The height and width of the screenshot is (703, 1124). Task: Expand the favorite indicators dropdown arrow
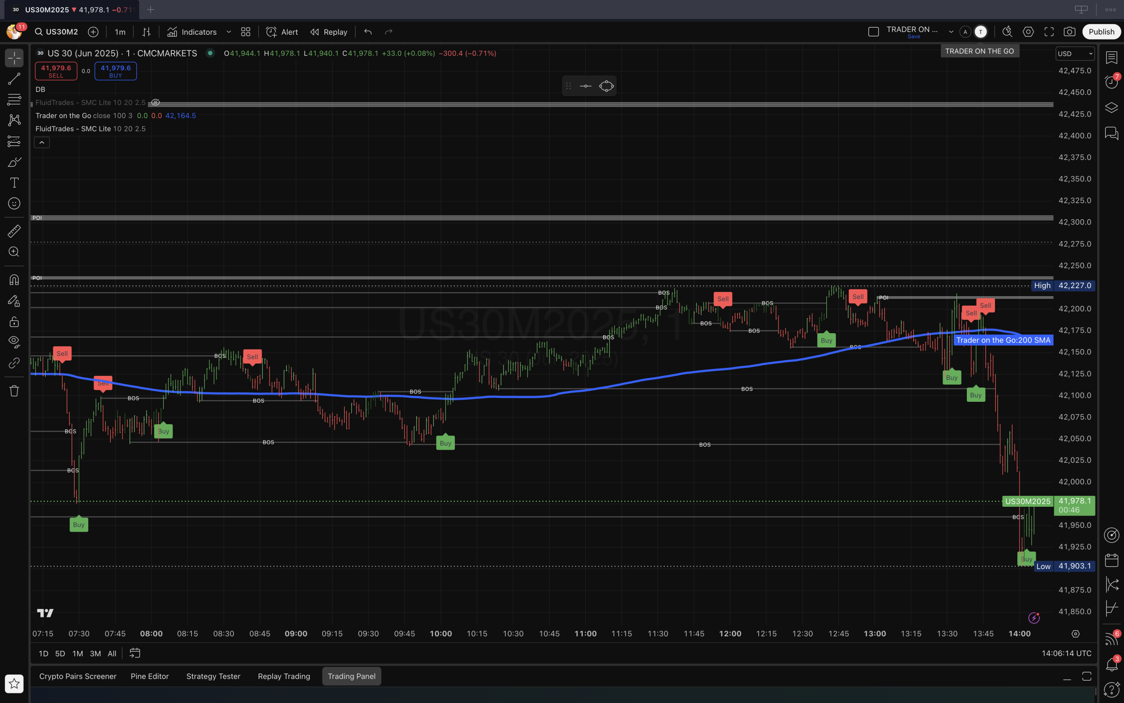coord(229,32)
